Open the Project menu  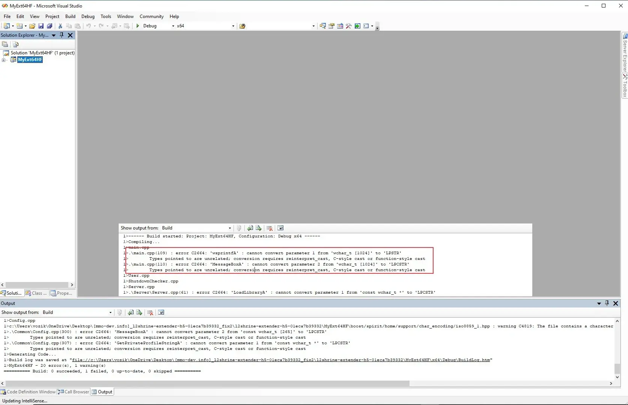click(52, 16)
